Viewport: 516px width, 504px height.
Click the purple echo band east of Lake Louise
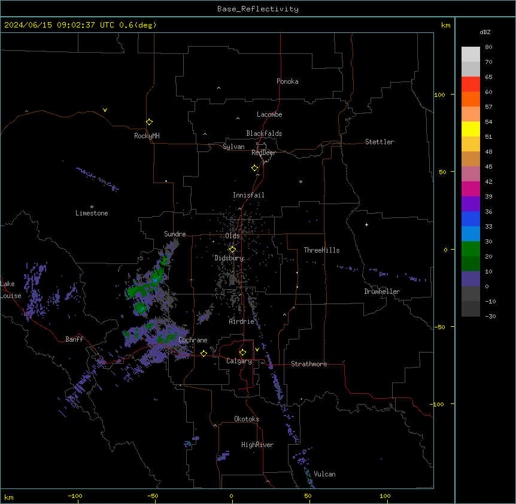[36, 290]
